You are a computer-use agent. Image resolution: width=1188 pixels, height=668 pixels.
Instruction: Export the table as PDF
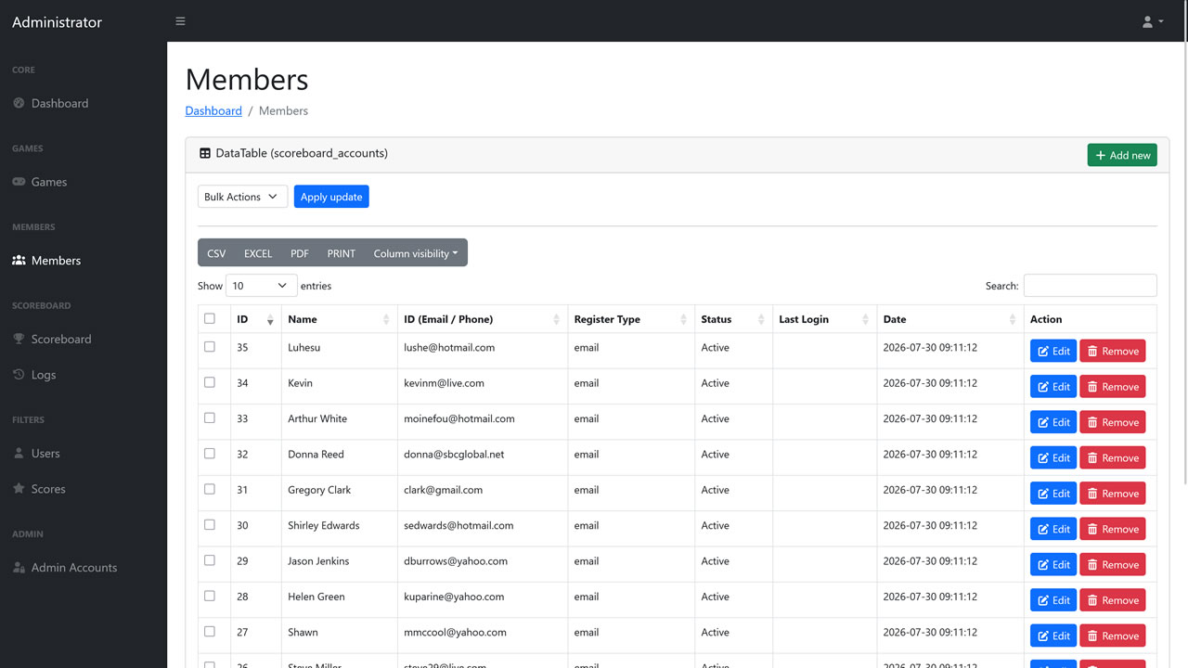click(x=300, y=253)
